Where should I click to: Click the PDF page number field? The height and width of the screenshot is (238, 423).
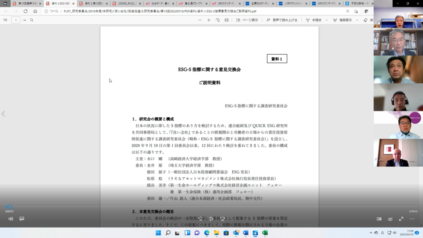point(16,20)
